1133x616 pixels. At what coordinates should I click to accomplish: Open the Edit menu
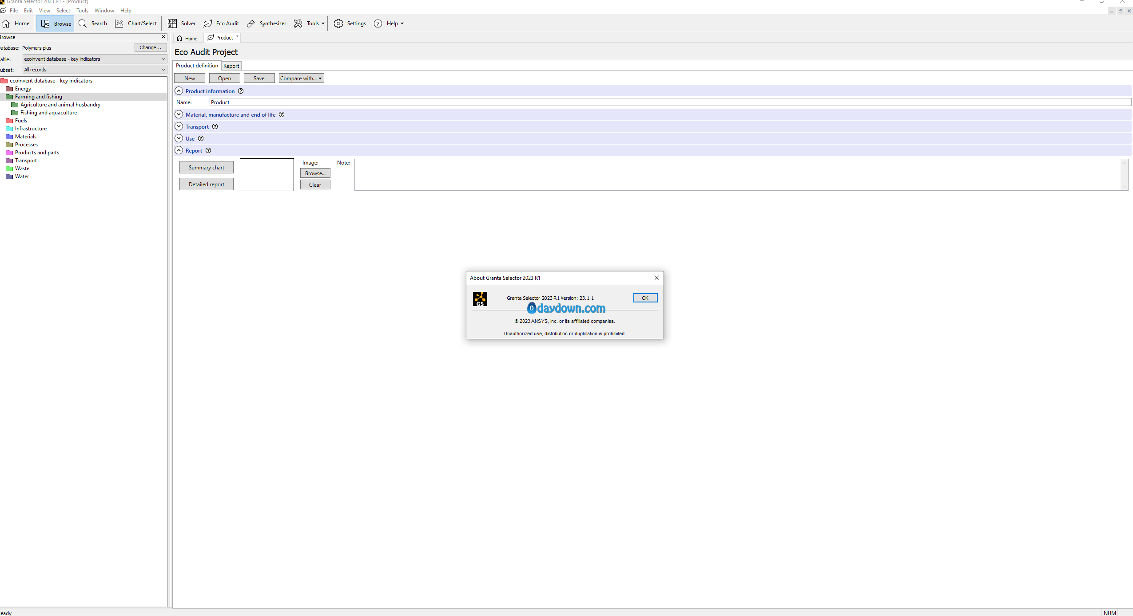tap(28, 11)
